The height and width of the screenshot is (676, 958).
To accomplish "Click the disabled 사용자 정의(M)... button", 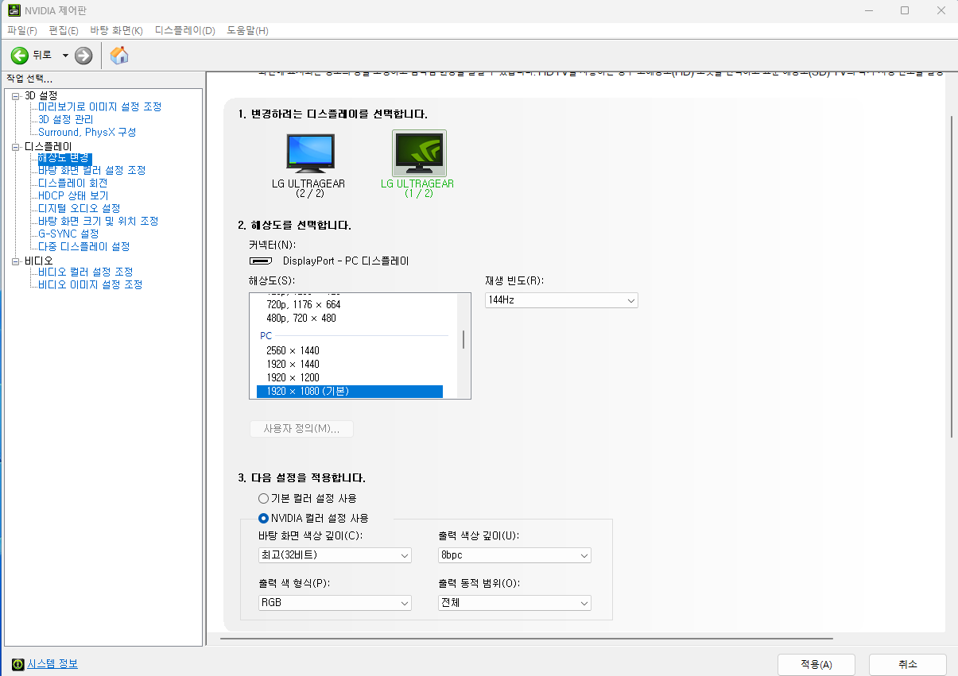I will pyautogui.click(x=301, y=428).
